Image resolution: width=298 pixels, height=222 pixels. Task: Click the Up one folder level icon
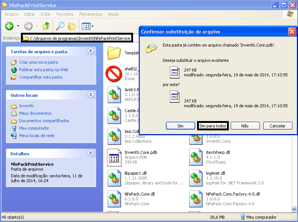click(x=46, y=26)
